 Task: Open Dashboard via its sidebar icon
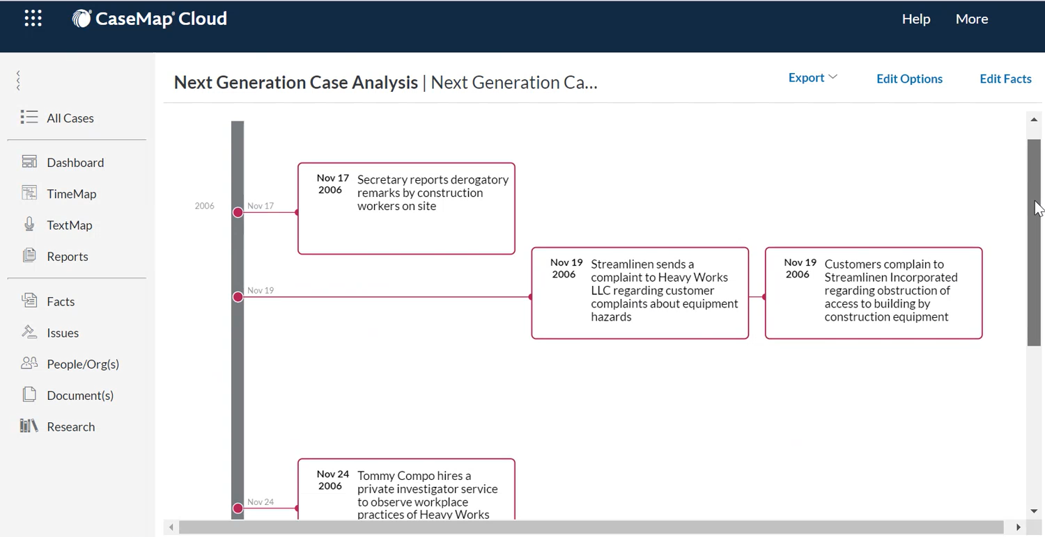point(29,162)
